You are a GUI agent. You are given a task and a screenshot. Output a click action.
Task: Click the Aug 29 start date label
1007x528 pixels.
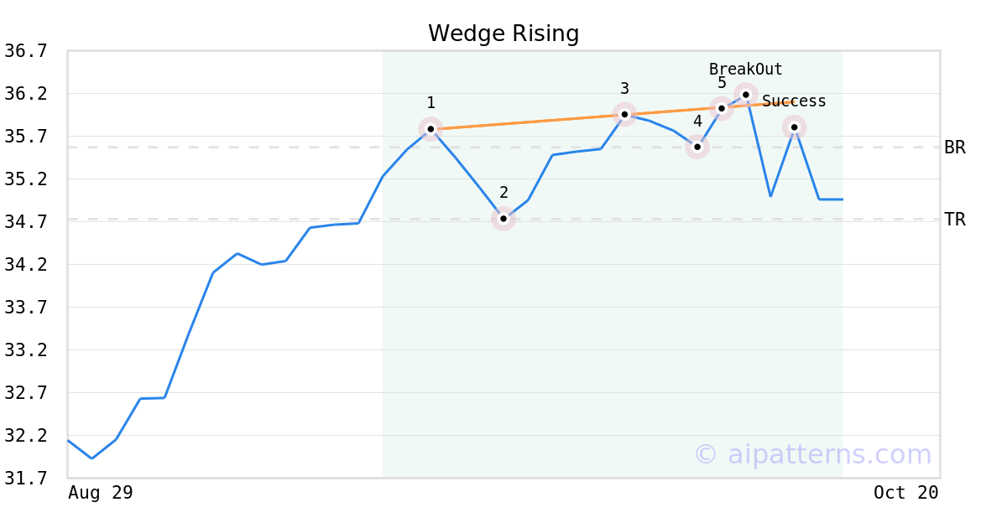pos(100,493)
